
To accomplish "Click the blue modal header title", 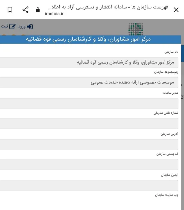I will tap(88, 39).
